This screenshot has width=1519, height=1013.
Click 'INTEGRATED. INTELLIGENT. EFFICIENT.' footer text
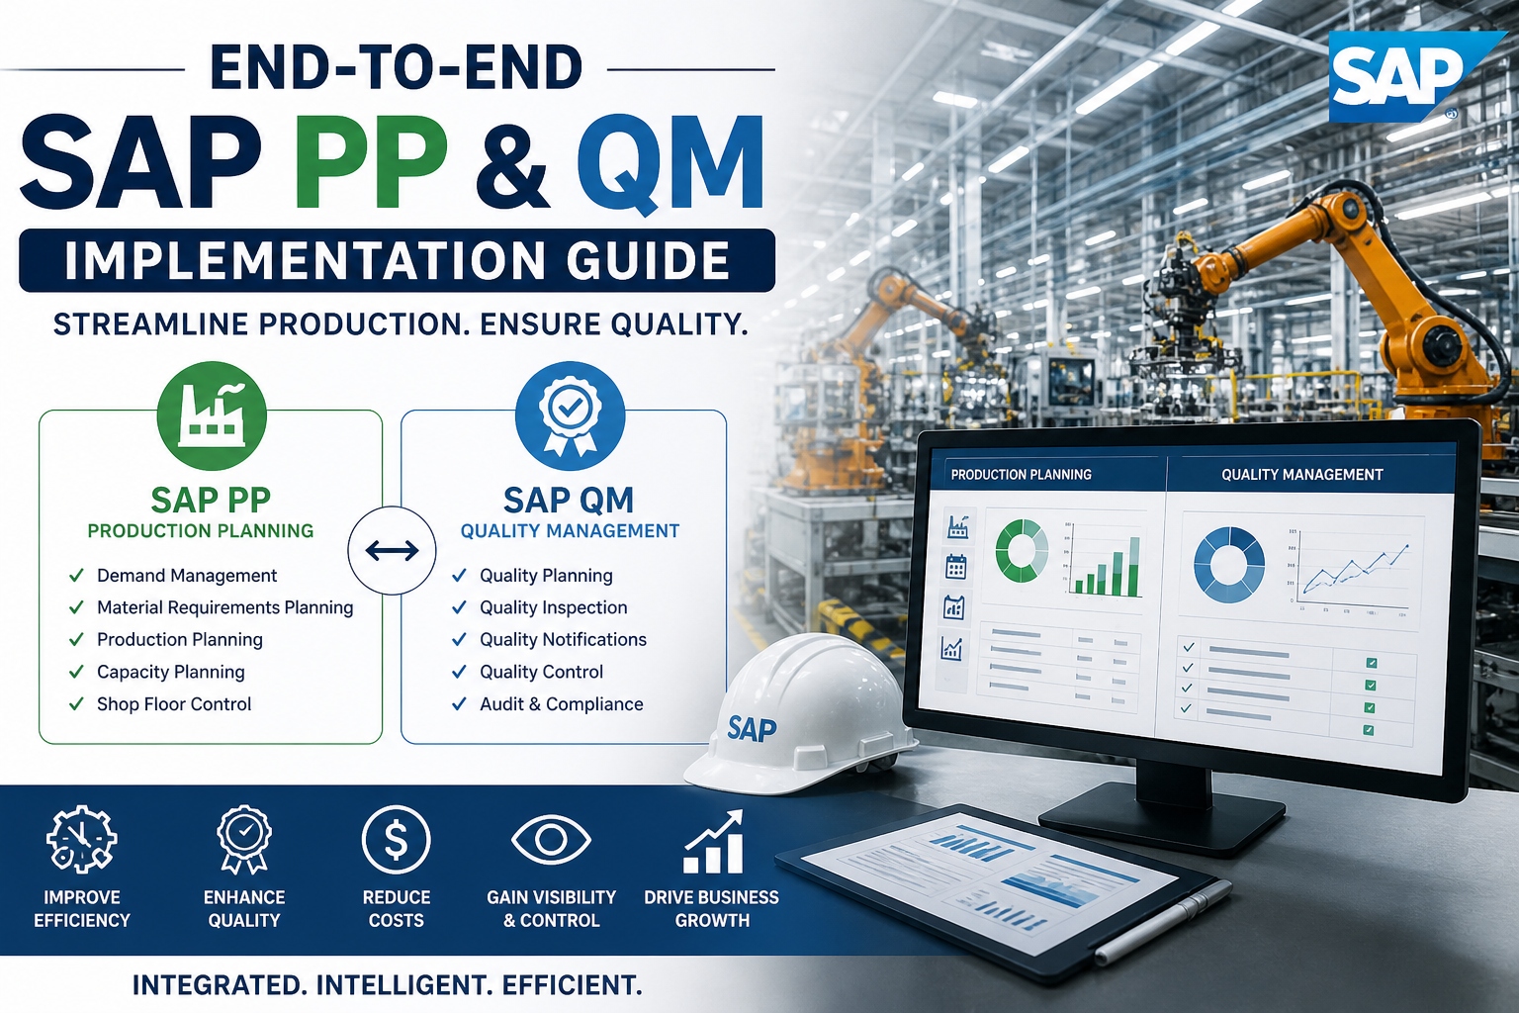[x=387, y=985]
